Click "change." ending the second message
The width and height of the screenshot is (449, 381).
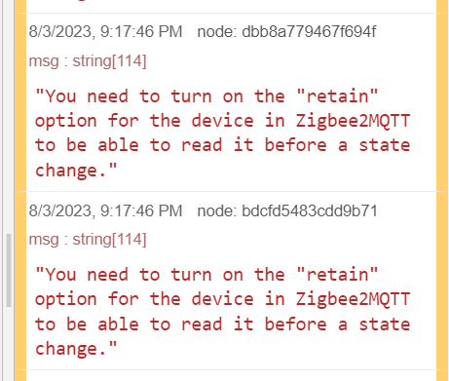[76, 349]
